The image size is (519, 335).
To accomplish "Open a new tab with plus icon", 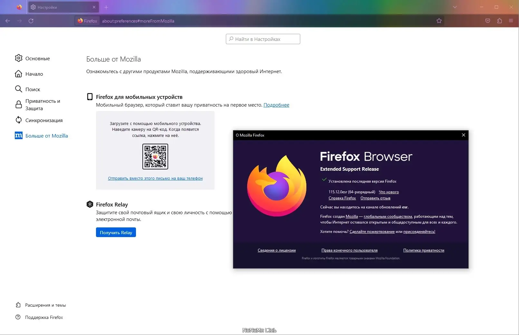I will pos(106,7).
